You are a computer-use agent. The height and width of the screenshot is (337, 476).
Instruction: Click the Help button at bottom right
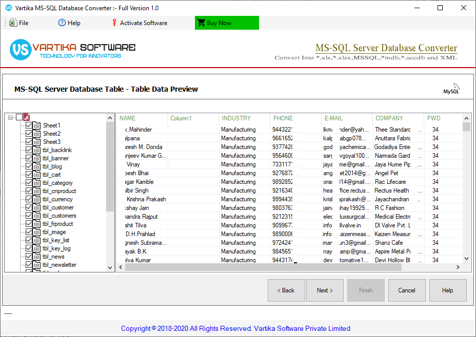coord(448,290)
